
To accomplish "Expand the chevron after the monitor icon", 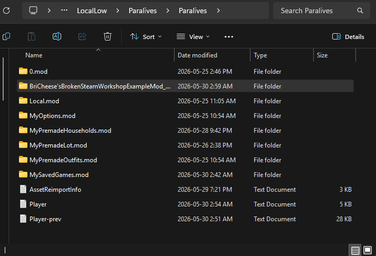I will pos(49,11).
